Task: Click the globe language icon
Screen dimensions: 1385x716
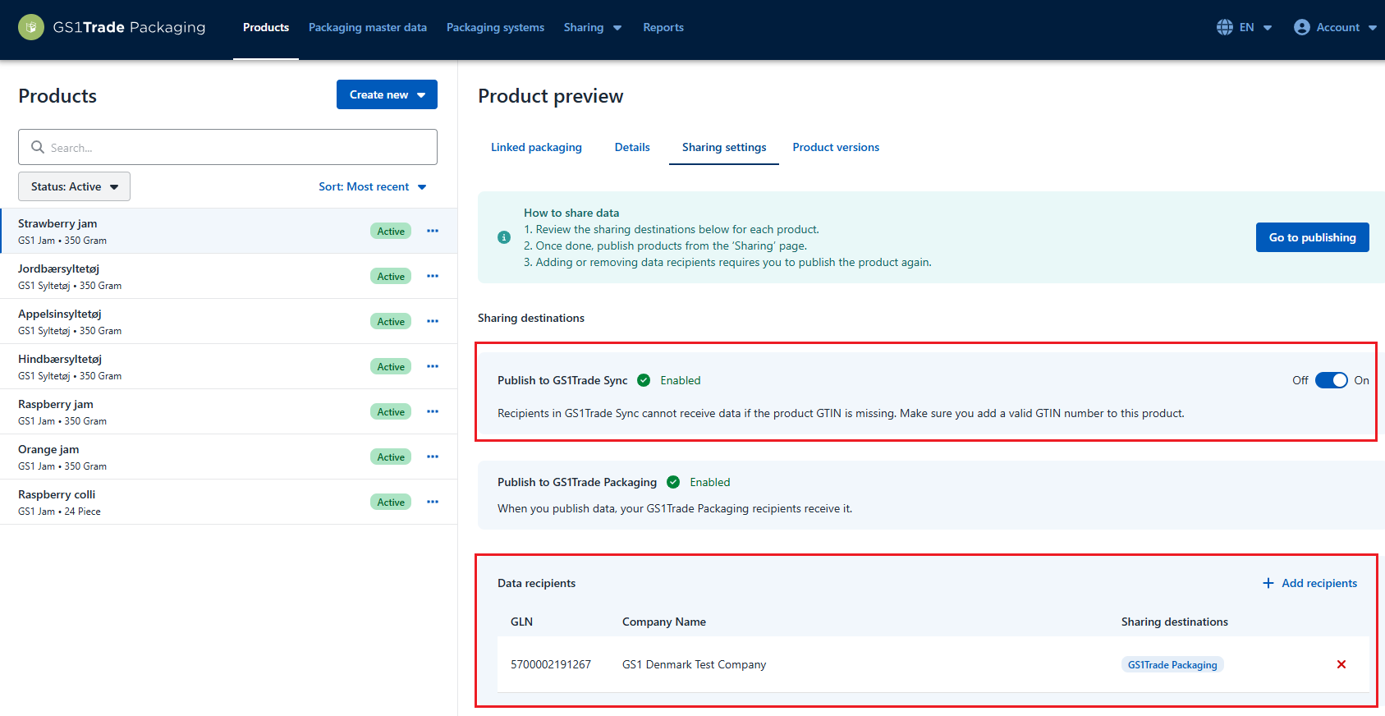Action: click(1224, 27)
